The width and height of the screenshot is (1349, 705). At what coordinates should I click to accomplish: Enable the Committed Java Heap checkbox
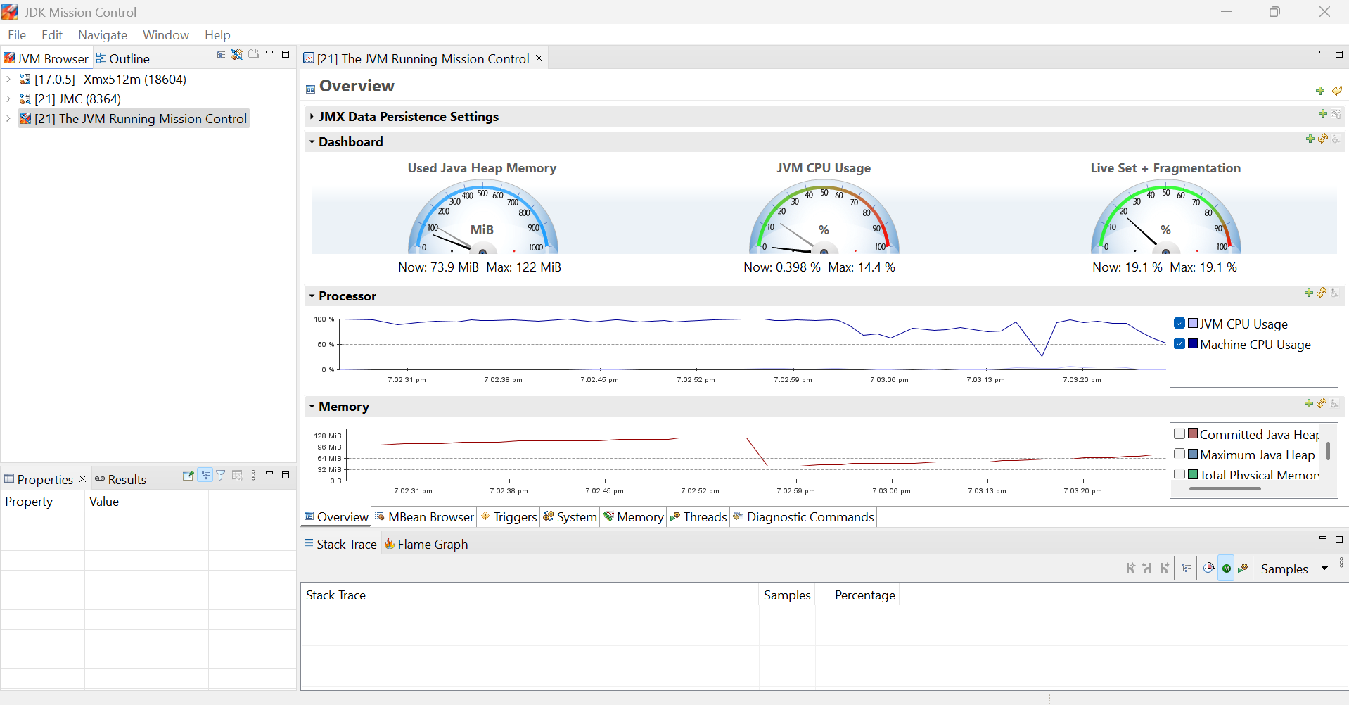click(x=1179, y=434)
